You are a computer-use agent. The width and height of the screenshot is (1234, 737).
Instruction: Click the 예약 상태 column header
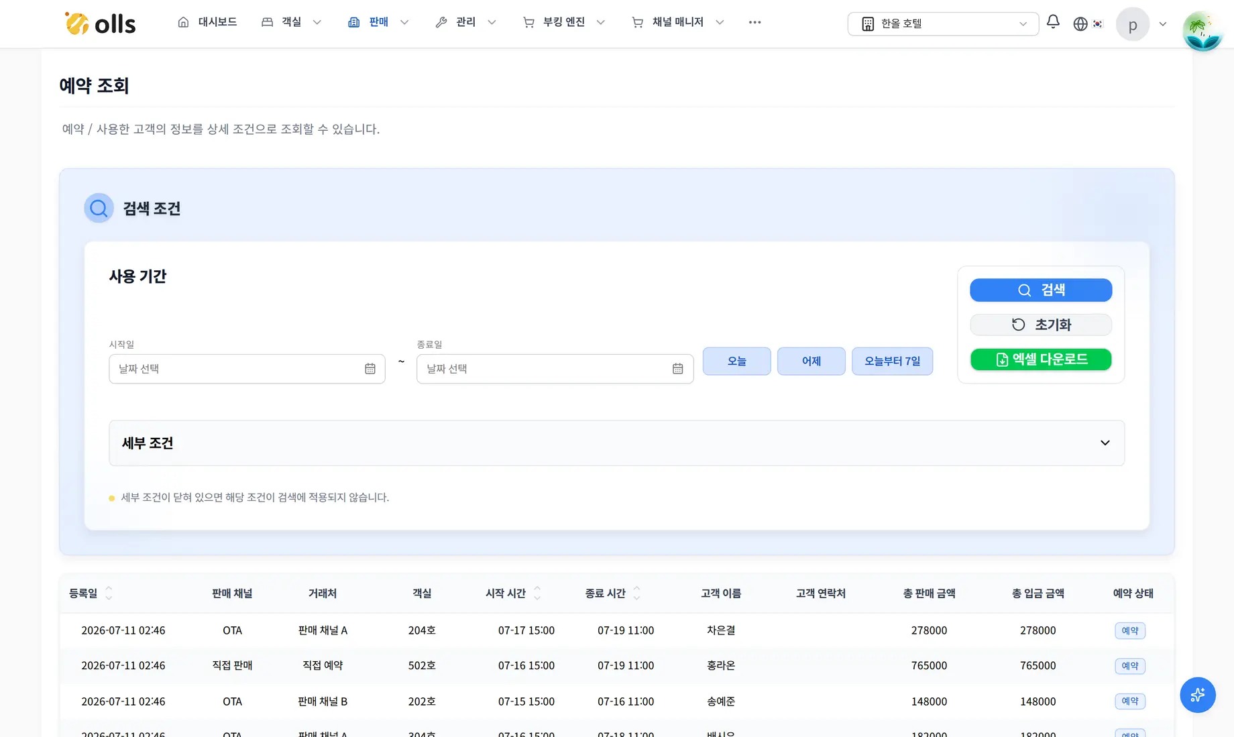pyautogui.click(x=1133, y=593)
